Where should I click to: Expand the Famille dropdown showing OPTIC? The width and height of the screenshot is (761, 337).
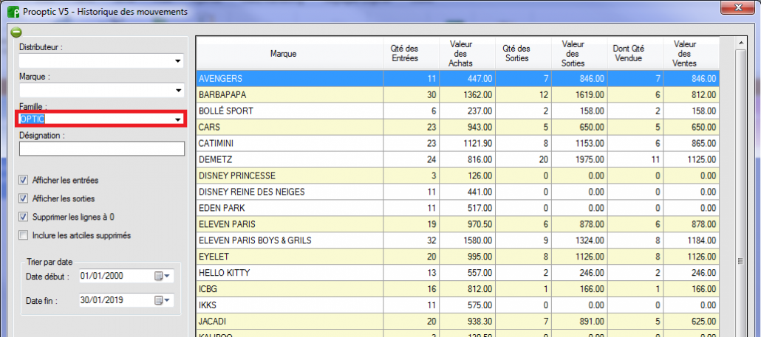[x=178, y=119]
